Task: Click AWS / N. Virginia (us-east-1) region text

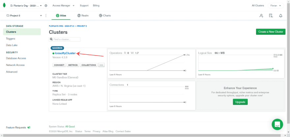Action: tap(69, 86)
